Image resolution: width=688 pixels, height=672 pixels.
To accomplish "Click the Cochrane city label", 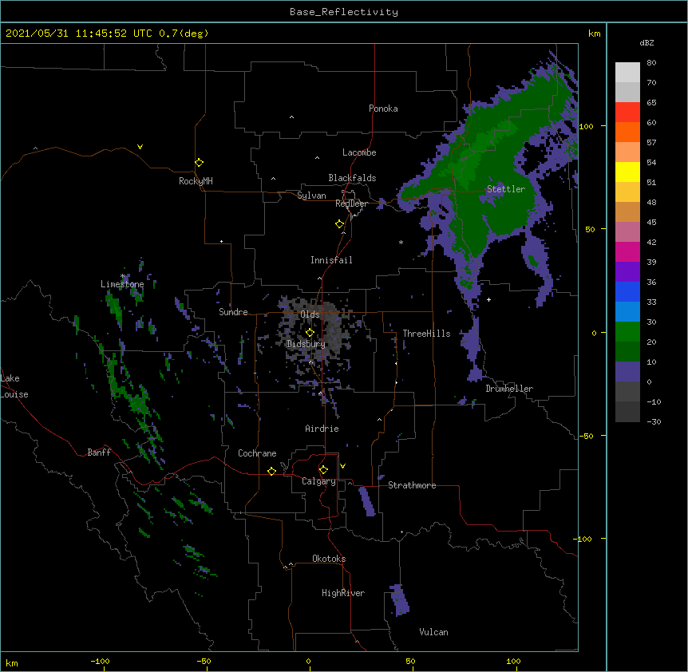I will coord(257,453).
